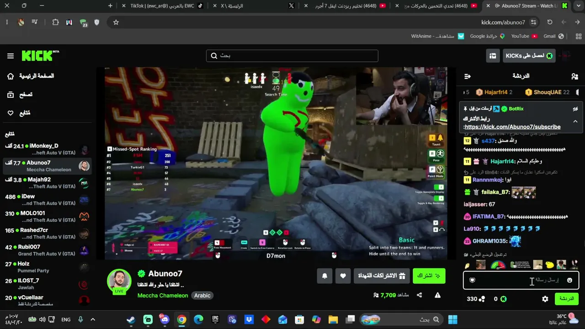Open Microsoft Edge from the taskbar

point(198,319)
